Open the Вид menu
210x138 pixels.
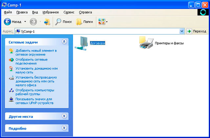(x=35, y=12)
